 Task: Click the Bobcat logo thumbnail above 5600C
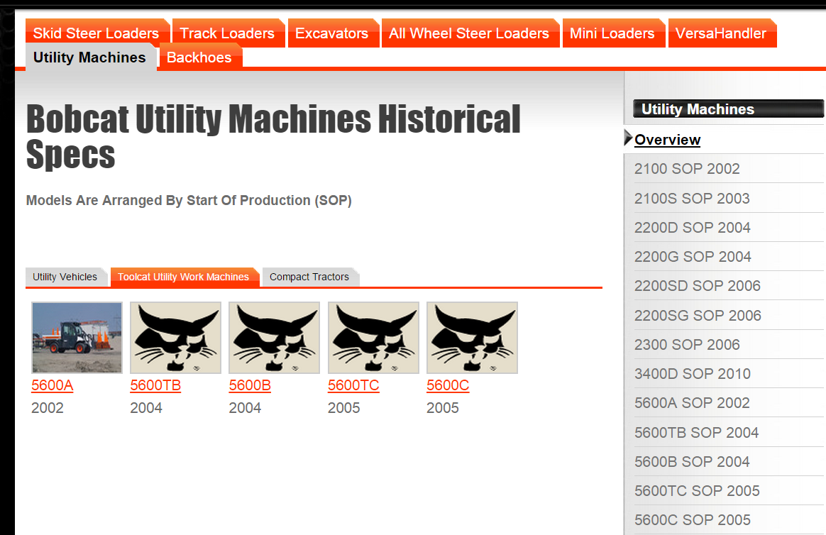pyautogui.click(x=472, y=338)
